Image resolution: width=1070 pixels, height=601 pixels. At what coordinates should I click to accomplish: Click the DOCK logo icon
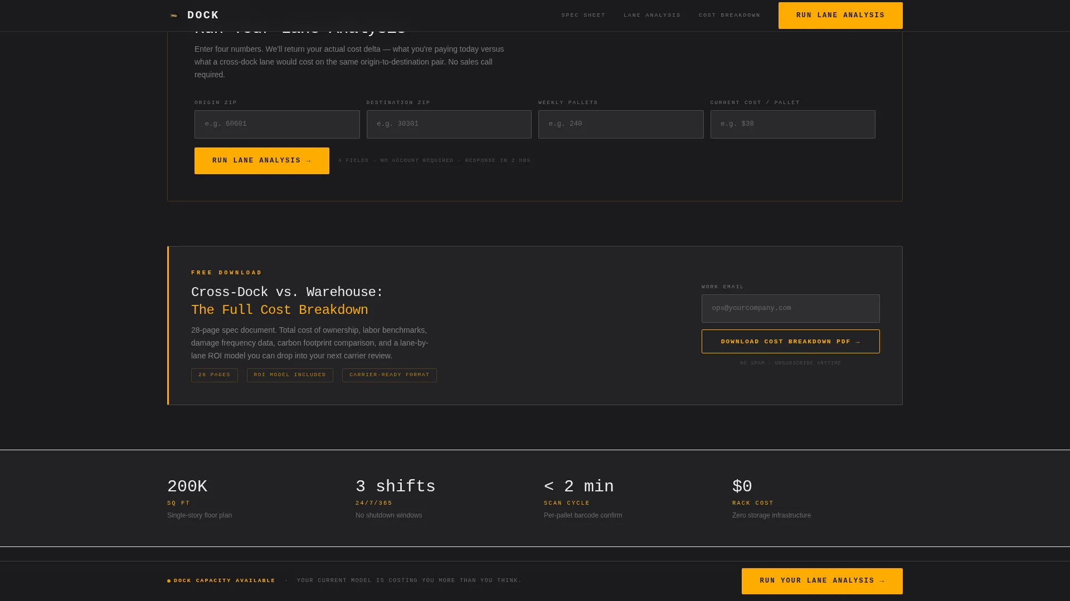(x=174, y=16)
